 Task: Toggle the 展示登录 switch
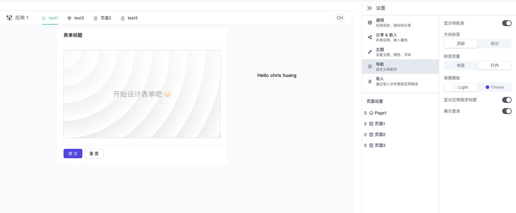click(x=507, y=111)
